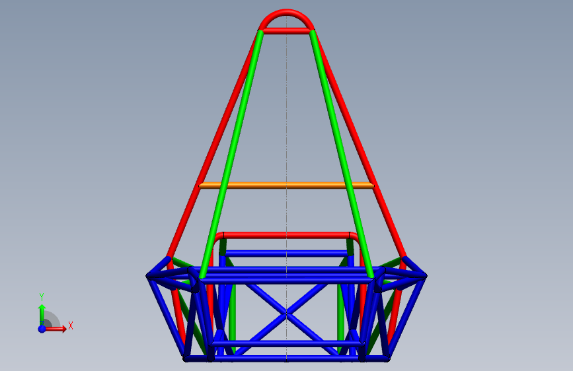This screenshot has height=371, width=573.
Task: Click the green Y axis arrow of the triad
Action: point(42,314)
